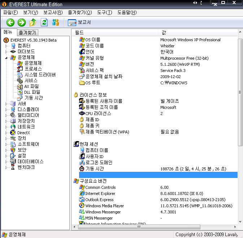The height and width of the screenshot is (238, 243).
Task: Select the 서비스 tree item
Action: click(31, 80)
